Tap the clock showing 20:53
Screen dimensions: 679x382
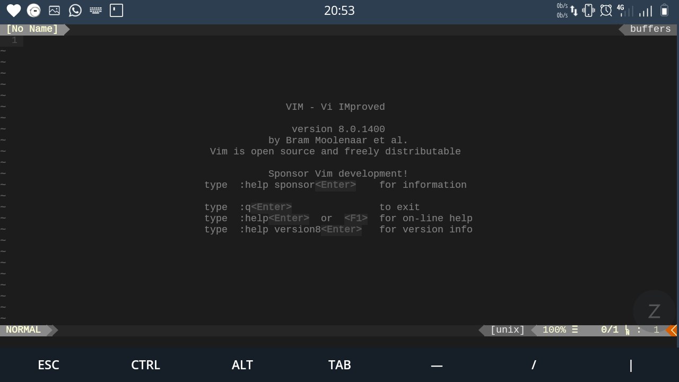pyautogui.click(x=339, y=11)
